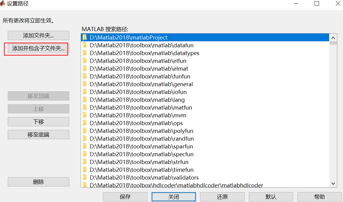Viewport: 343px width, 202px height.
Task: Select the toolbox\matlab\validators path
Action: [x=205, y=177]
